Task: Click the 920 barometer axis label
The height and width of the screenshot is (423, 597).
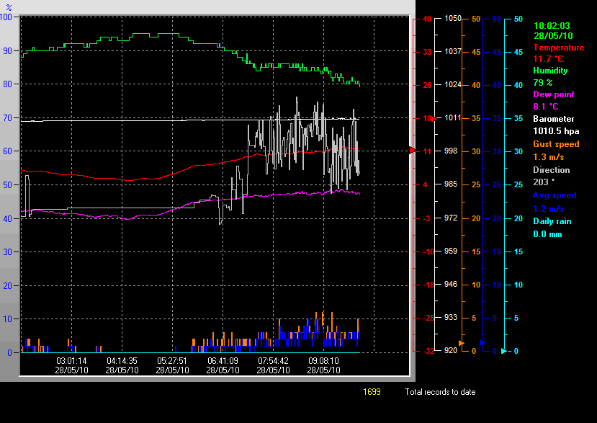Action: tap(451, 350)
